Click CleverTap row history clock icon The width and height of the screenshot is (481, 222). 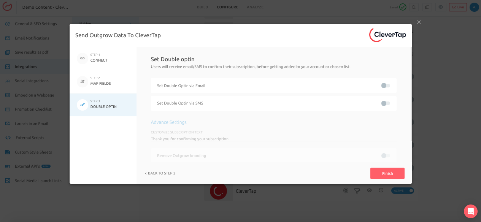click(x=381, y=190)
